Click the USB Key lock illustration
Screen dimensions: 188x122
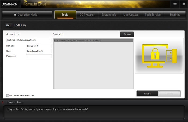[x=159, y=56]
